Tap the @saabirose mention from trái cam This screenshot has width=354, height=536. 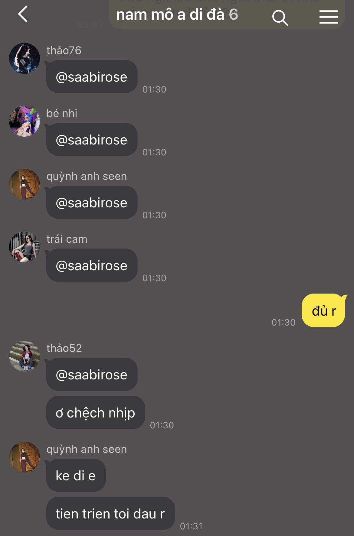92,265
